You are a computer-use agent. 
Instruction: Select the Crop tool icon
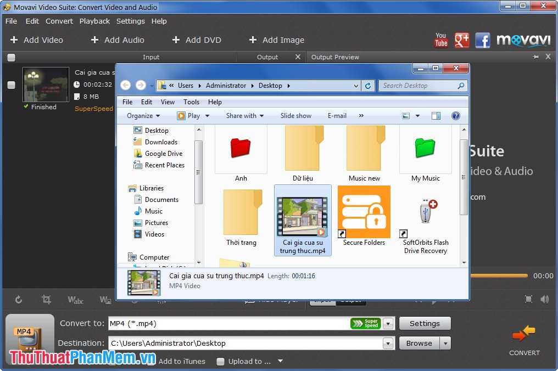pyautogui.click(x=46, y=300)
